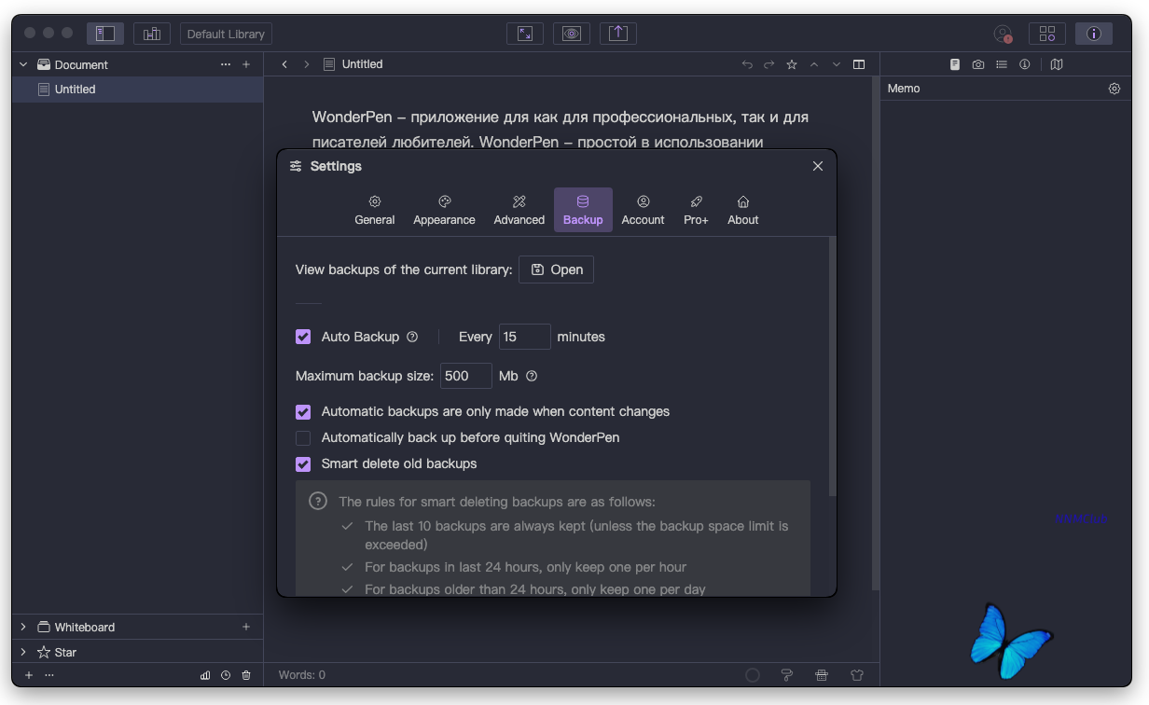Disable Smart delete old backups
The height and width of the screenshot is (705, 1149).
303,463
